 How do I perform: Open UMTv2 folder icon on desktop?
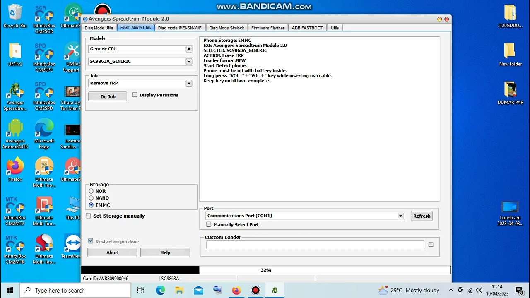(15, 55)
